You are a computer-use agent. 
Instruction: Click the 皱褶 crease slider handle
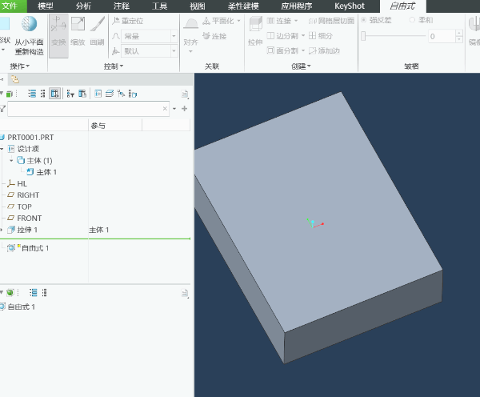click(x=363, y=36)
